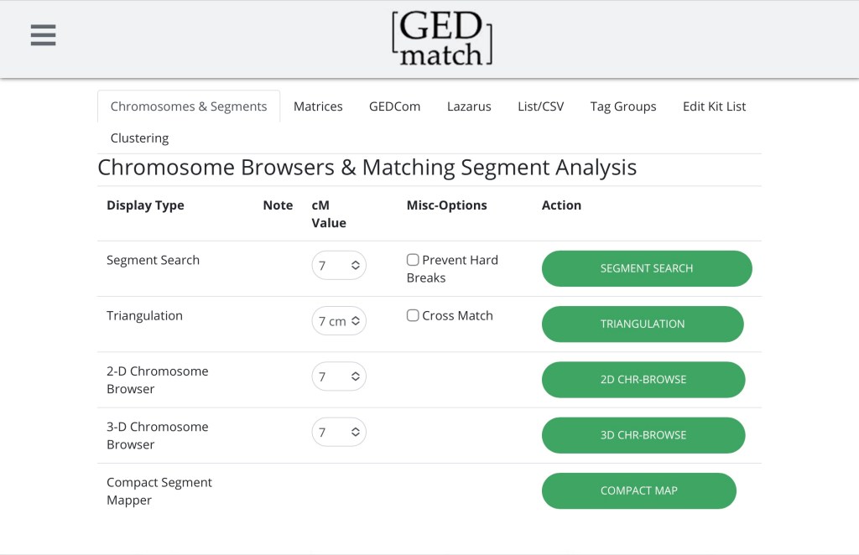
Task: Click the GEDmatch logo
Action: (x=441, y=39)
